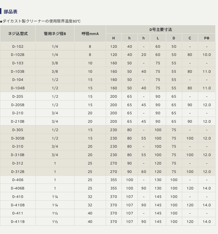Select the D-411B model cell
Screen dimensions: 218x234
pos(18,222)
